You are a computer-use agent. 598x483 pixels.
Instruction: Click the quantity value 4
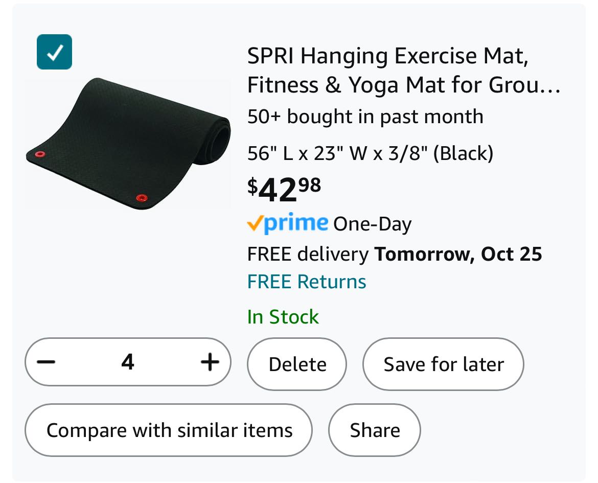pyautogui.click(x=128, y=362)
